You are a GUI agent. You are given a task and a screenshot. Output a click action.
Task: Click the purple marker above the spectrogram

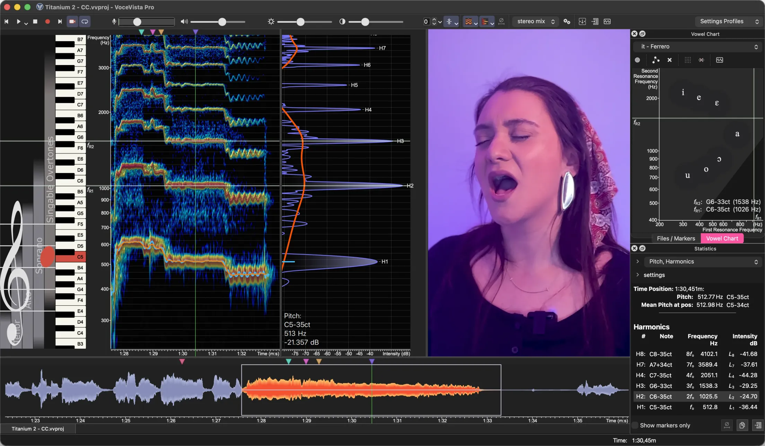tap(195, 32)
